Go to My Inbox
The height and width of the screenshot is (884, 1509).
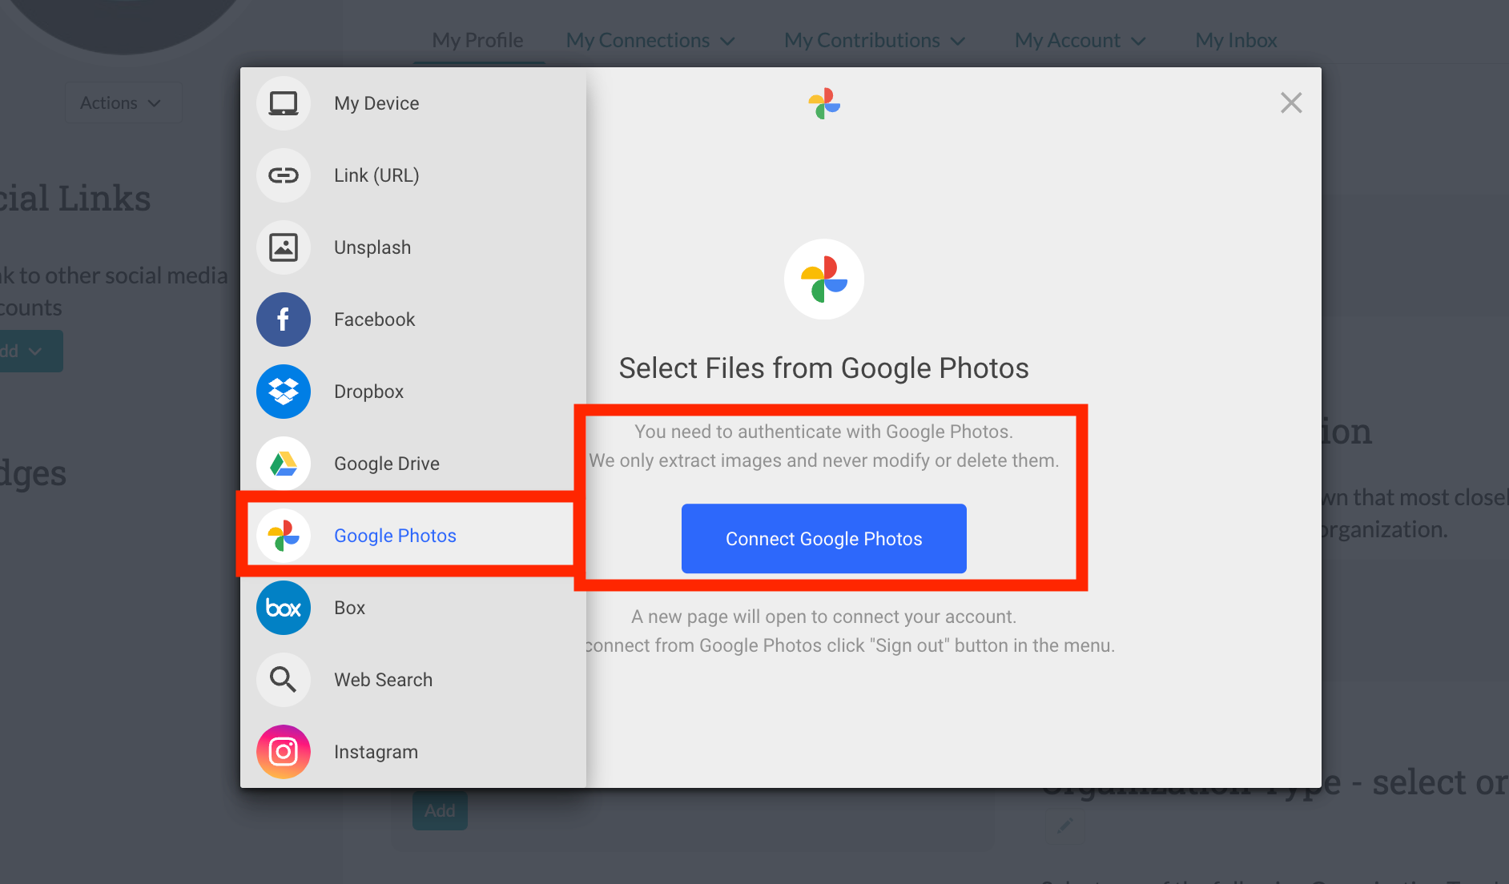[1235, 39]
